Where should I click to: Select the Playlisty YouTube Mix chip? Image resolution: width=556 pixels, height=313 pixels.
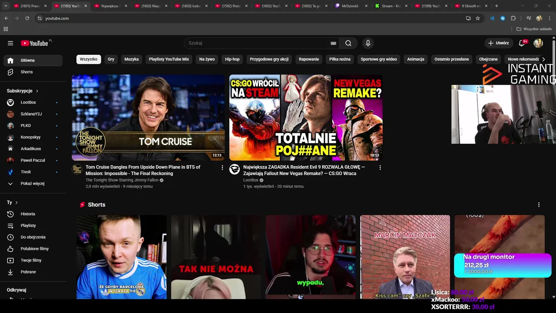coord(169,59)
